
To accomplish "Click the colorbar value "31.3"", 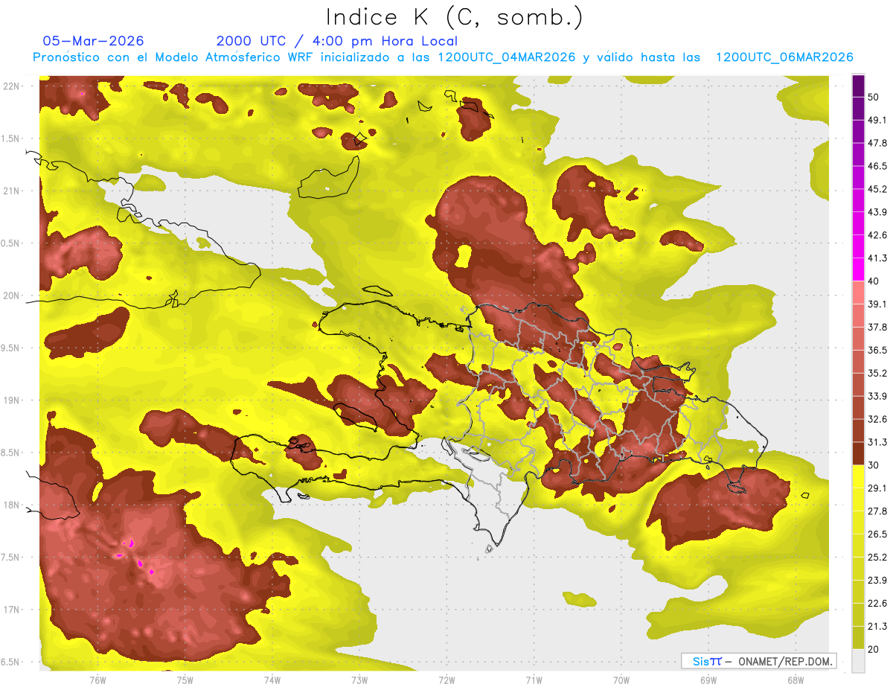I will click(878, 442).
